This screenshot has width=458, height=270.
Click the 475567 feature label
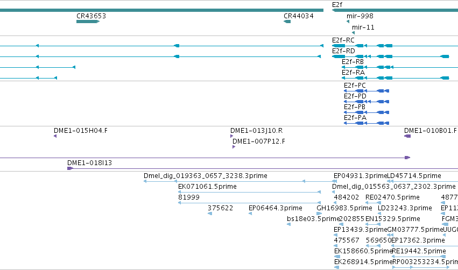(x=347, y=241)
